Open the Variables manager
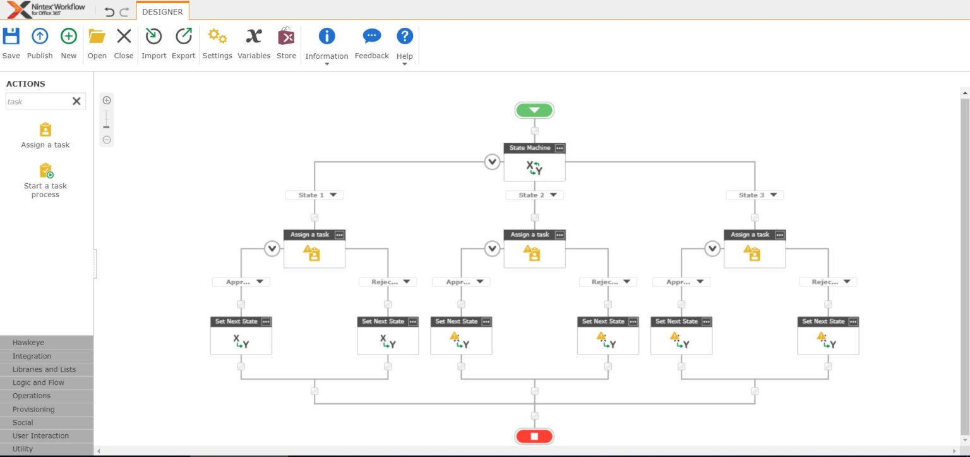Image resolution: width=970 pixels, height=457 pixels. [x=253, y=41]
